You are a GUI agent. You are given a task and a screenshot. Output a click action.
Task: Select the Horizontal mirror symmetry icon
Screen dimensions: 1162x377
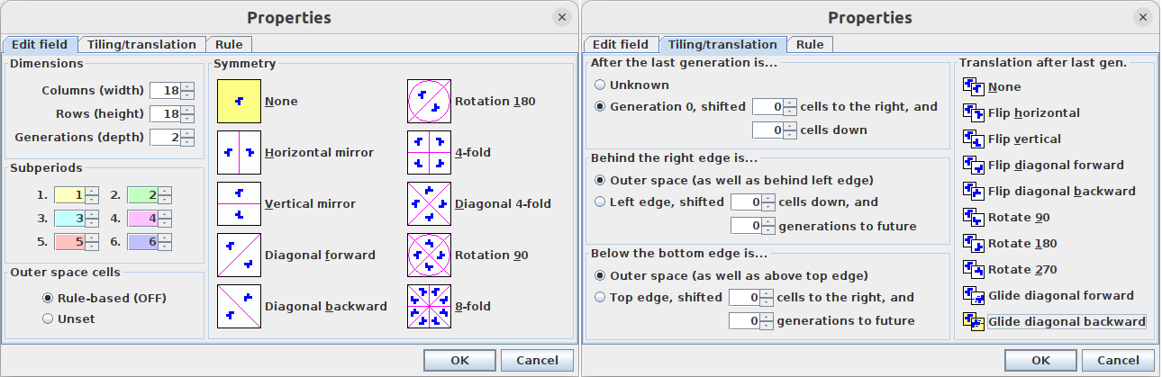(239, 153)
